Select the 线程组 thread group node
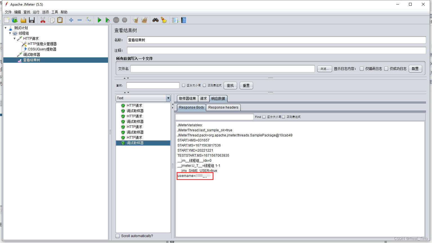The image size is (432, 243). point(24,33)
